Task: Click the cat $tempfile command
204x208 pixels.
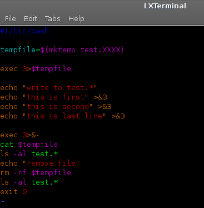Action: tap(29, 145)
